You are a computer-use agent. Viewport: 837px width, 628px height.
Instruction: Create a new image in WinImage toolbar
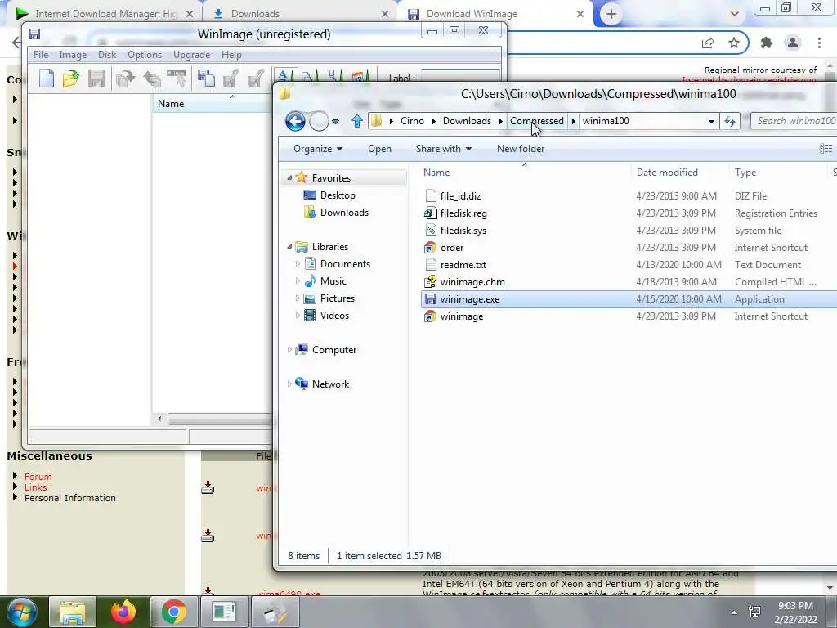(x=47, y=78)
